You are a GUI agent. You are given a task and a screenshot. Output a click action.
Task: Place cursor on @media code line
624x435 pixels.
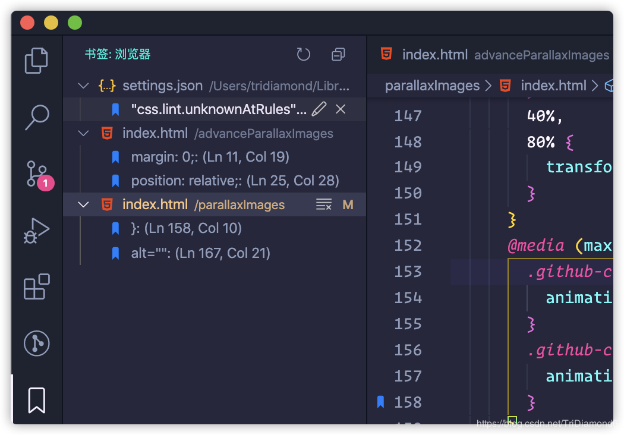tap(560, 245)
